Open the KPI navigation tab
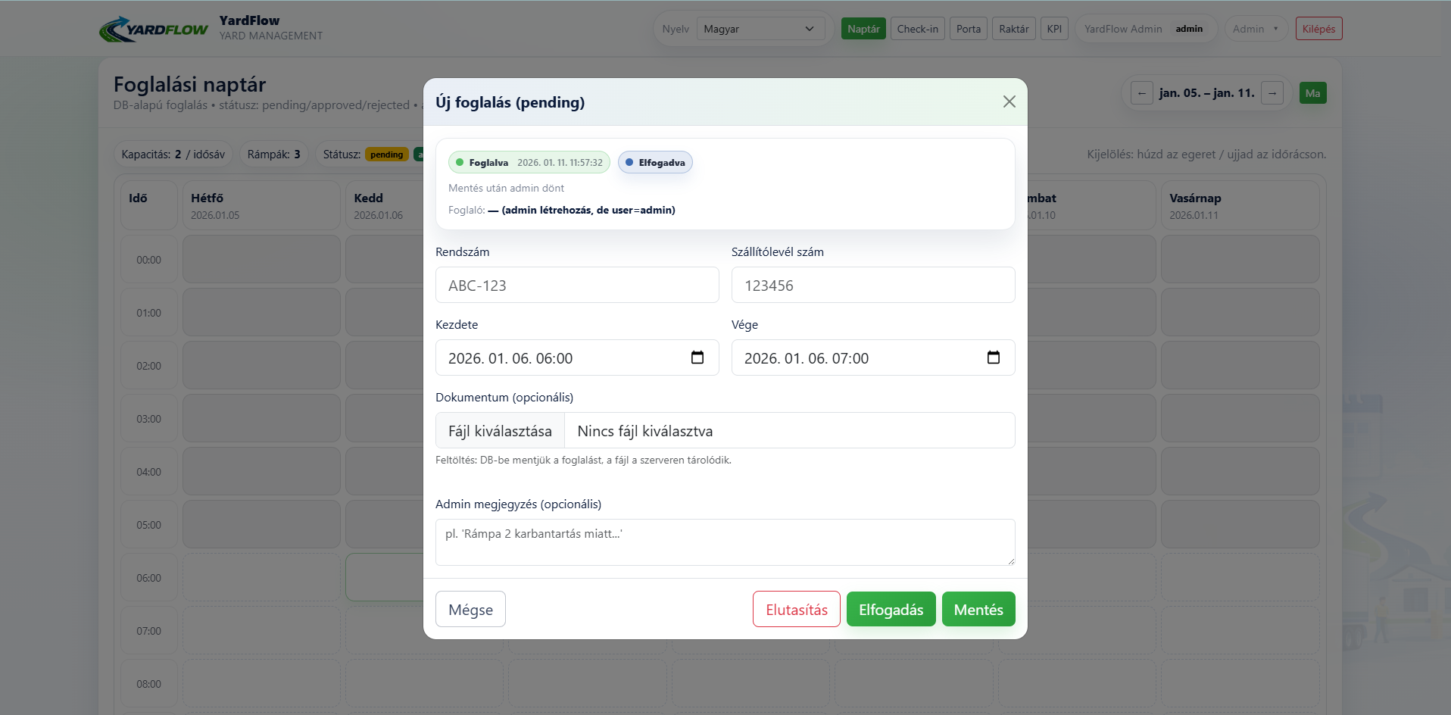 (1053, 29)
